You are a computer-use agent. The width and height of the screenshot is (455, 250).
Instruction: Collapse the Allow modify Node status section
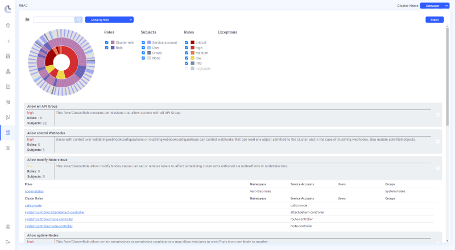pyautogui.click(x=437, y=168)
